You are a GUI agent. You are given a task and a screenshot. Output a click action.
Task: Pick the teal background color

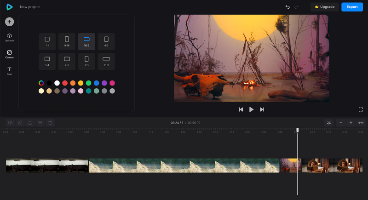click(88, 91)
